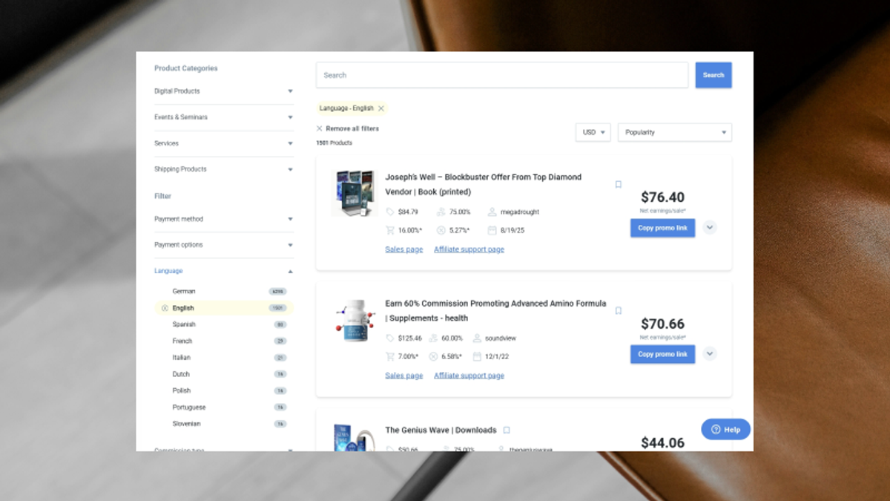Click into the Search input field
This screenshot has height=501, width=890.
pos(502,75)
